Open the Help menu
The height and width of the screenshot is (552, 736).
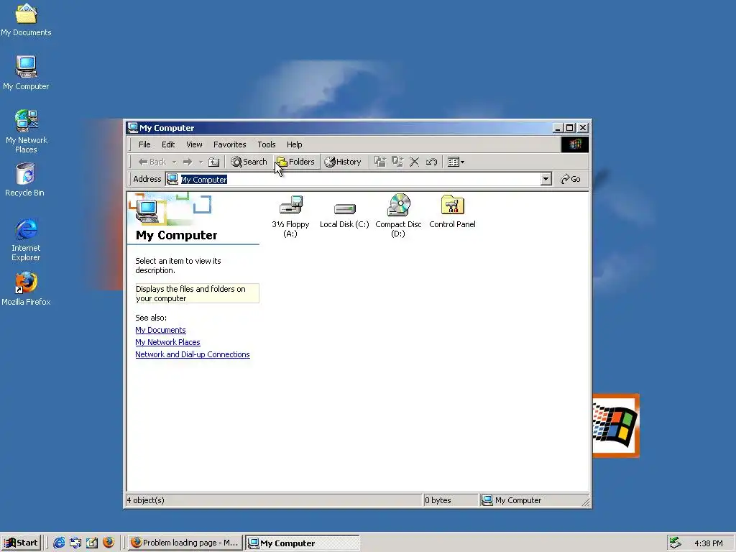pos(294,144)
